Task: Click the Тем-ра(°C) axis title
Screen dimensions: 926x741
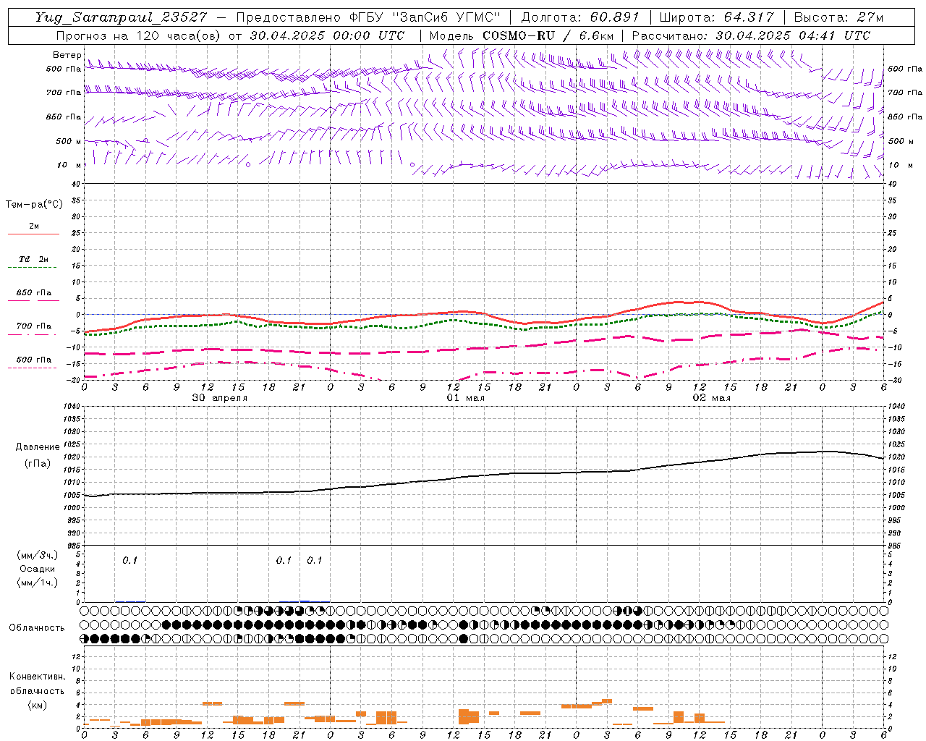Action: [x=34, y=205]
